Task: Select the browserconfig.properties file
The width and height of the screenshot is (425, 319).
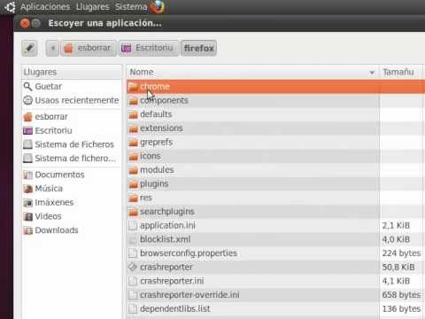Action: (x=276, y=253)
